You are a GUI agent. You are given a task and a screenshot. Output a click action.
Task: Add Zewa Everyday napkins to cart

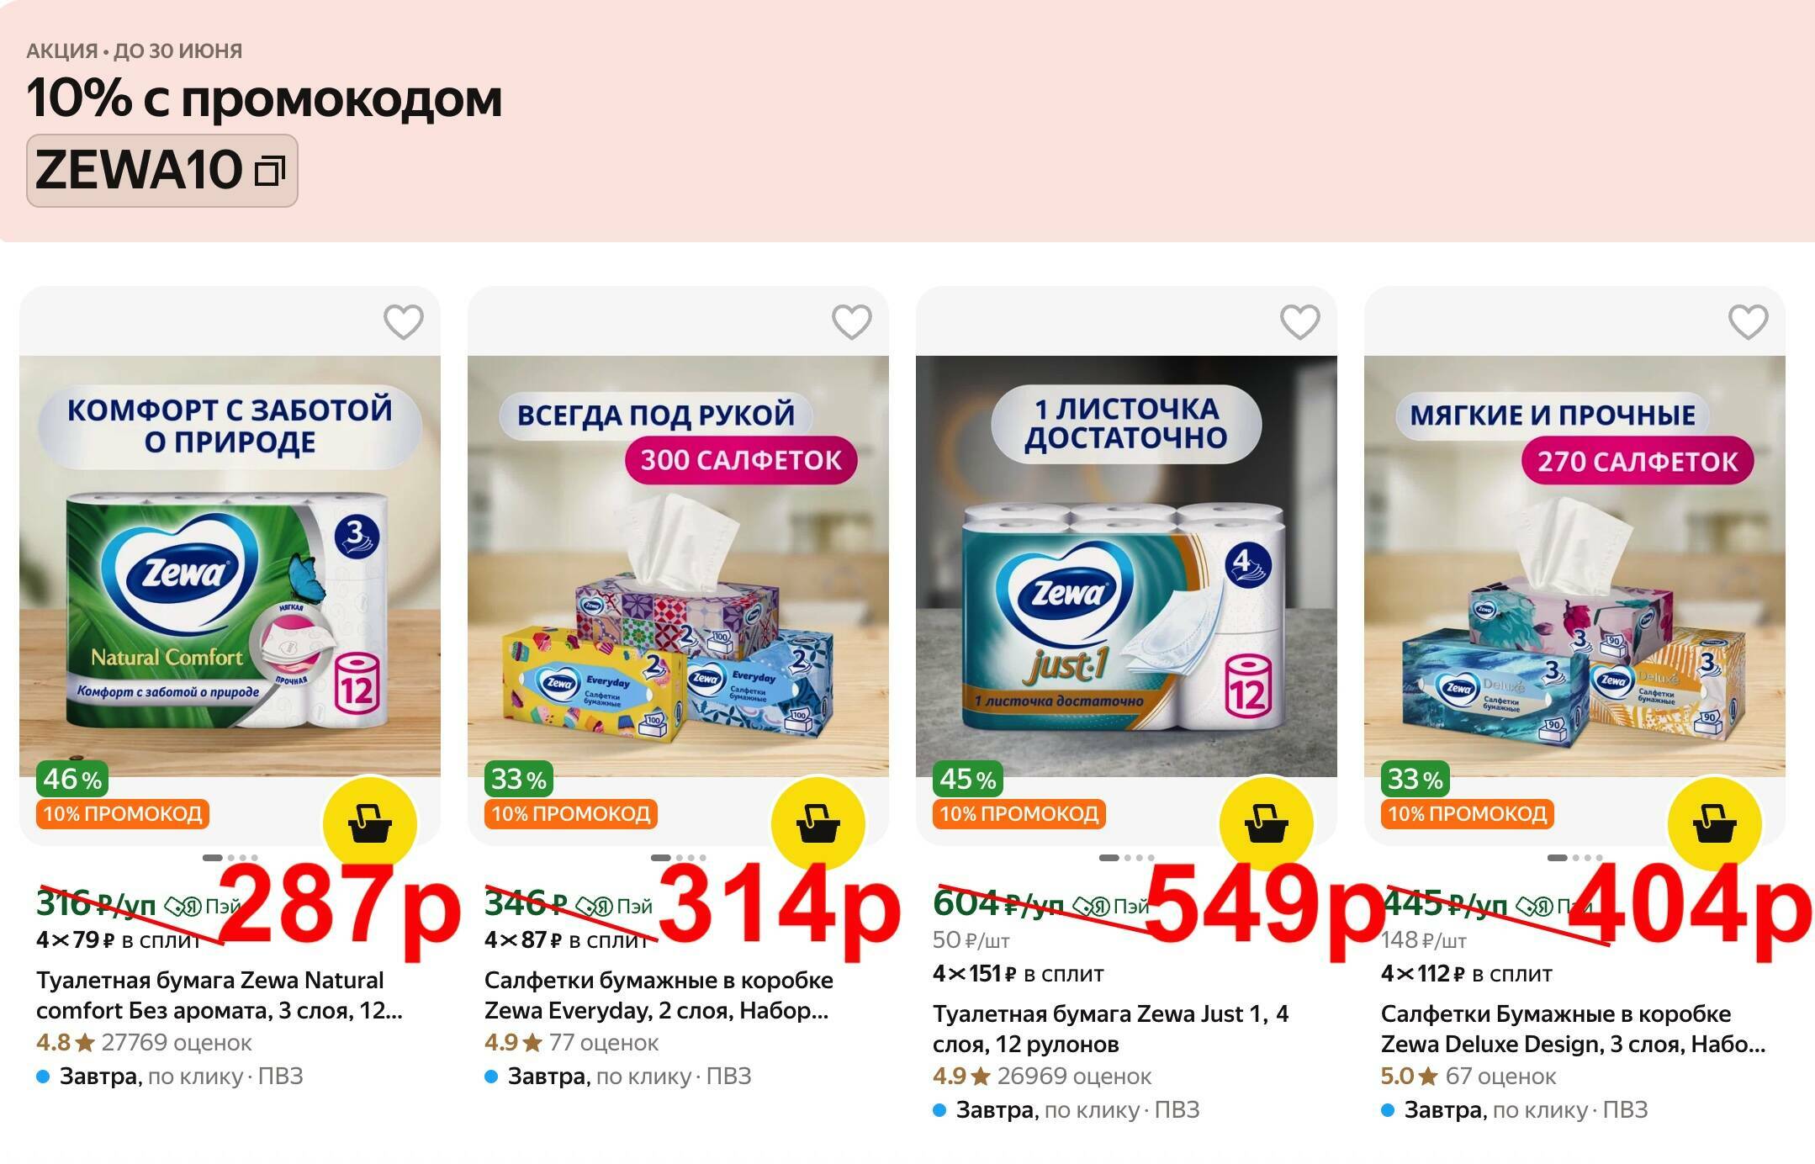[x=818, y=824]
